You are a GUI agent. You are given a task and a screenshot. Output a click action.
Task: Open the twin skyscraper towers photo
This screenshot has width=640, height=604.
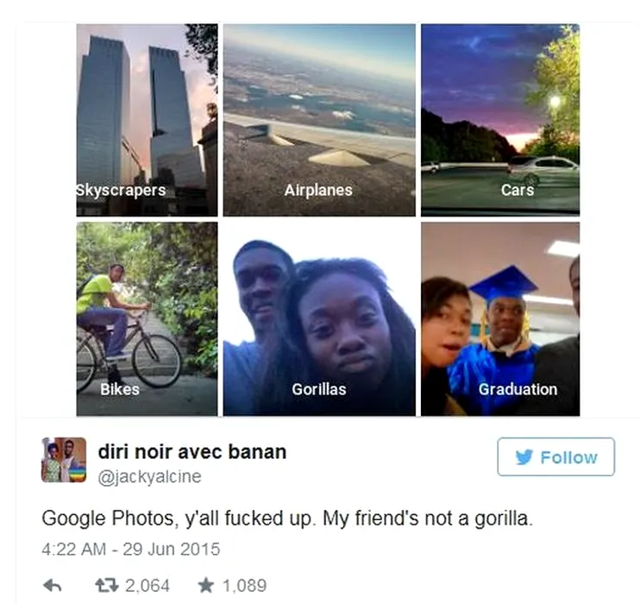tap(147, 120)
